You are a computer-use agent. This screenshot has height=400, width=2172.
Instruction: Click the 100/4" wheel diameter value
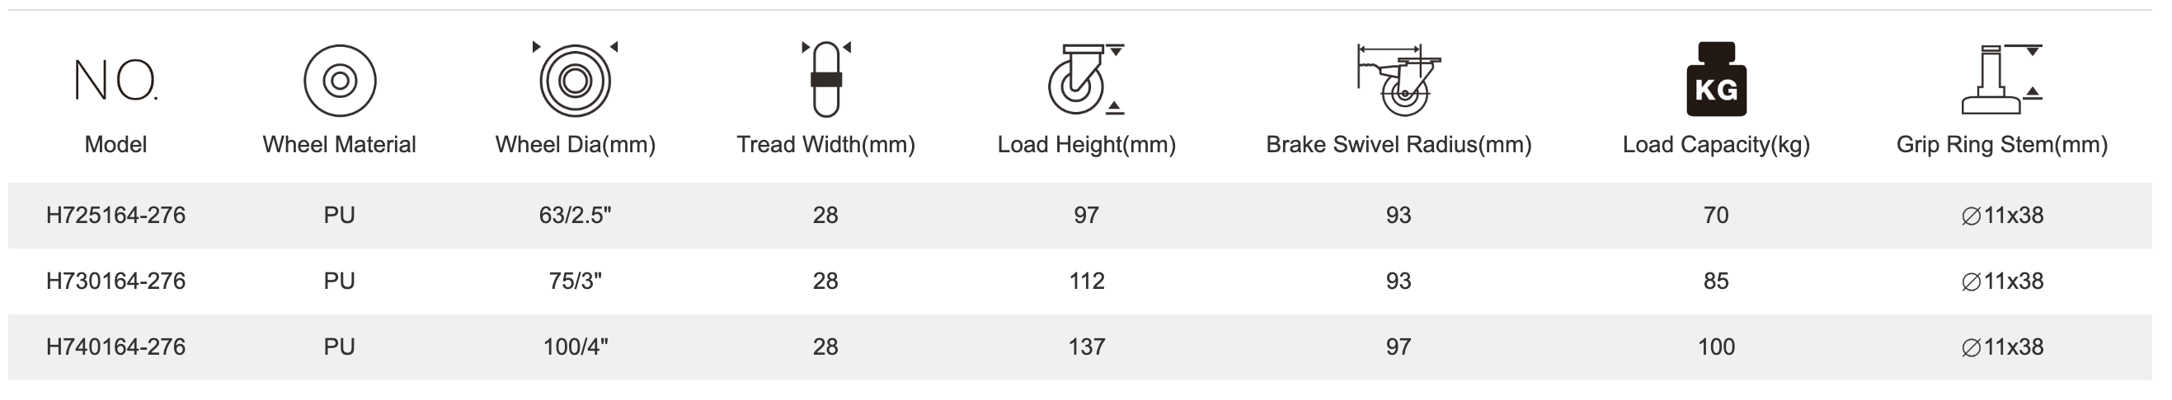click(x=575, y=347)
